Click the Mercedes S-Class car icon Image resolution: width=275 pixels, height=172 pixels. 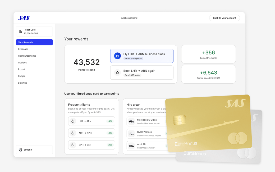(x=131, y=121)
